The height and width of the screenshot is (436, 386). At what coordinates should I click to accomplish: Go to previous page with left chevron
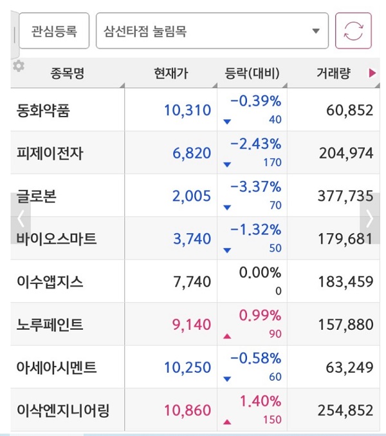[21, 218]
